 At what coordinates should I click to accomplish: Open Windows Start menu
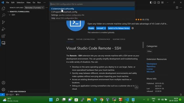click(x=51, y=100)
